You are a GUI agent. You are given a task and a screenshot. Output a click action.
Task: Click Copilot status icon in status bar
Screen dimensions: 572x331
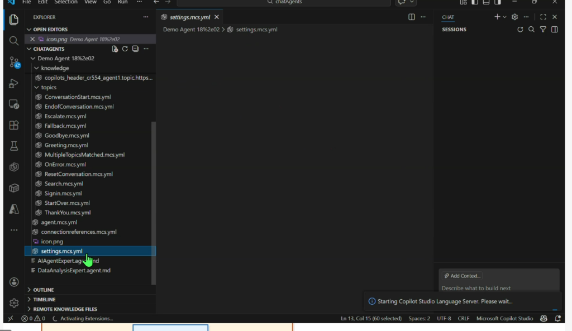pos(544,318)
